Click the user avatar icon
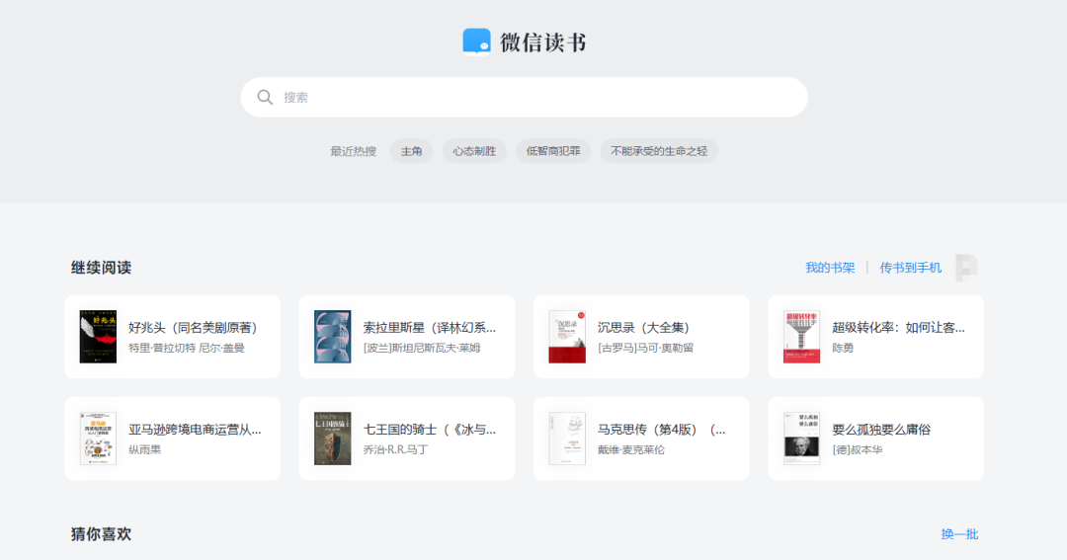1067x560 pixels. coord(966,268)
